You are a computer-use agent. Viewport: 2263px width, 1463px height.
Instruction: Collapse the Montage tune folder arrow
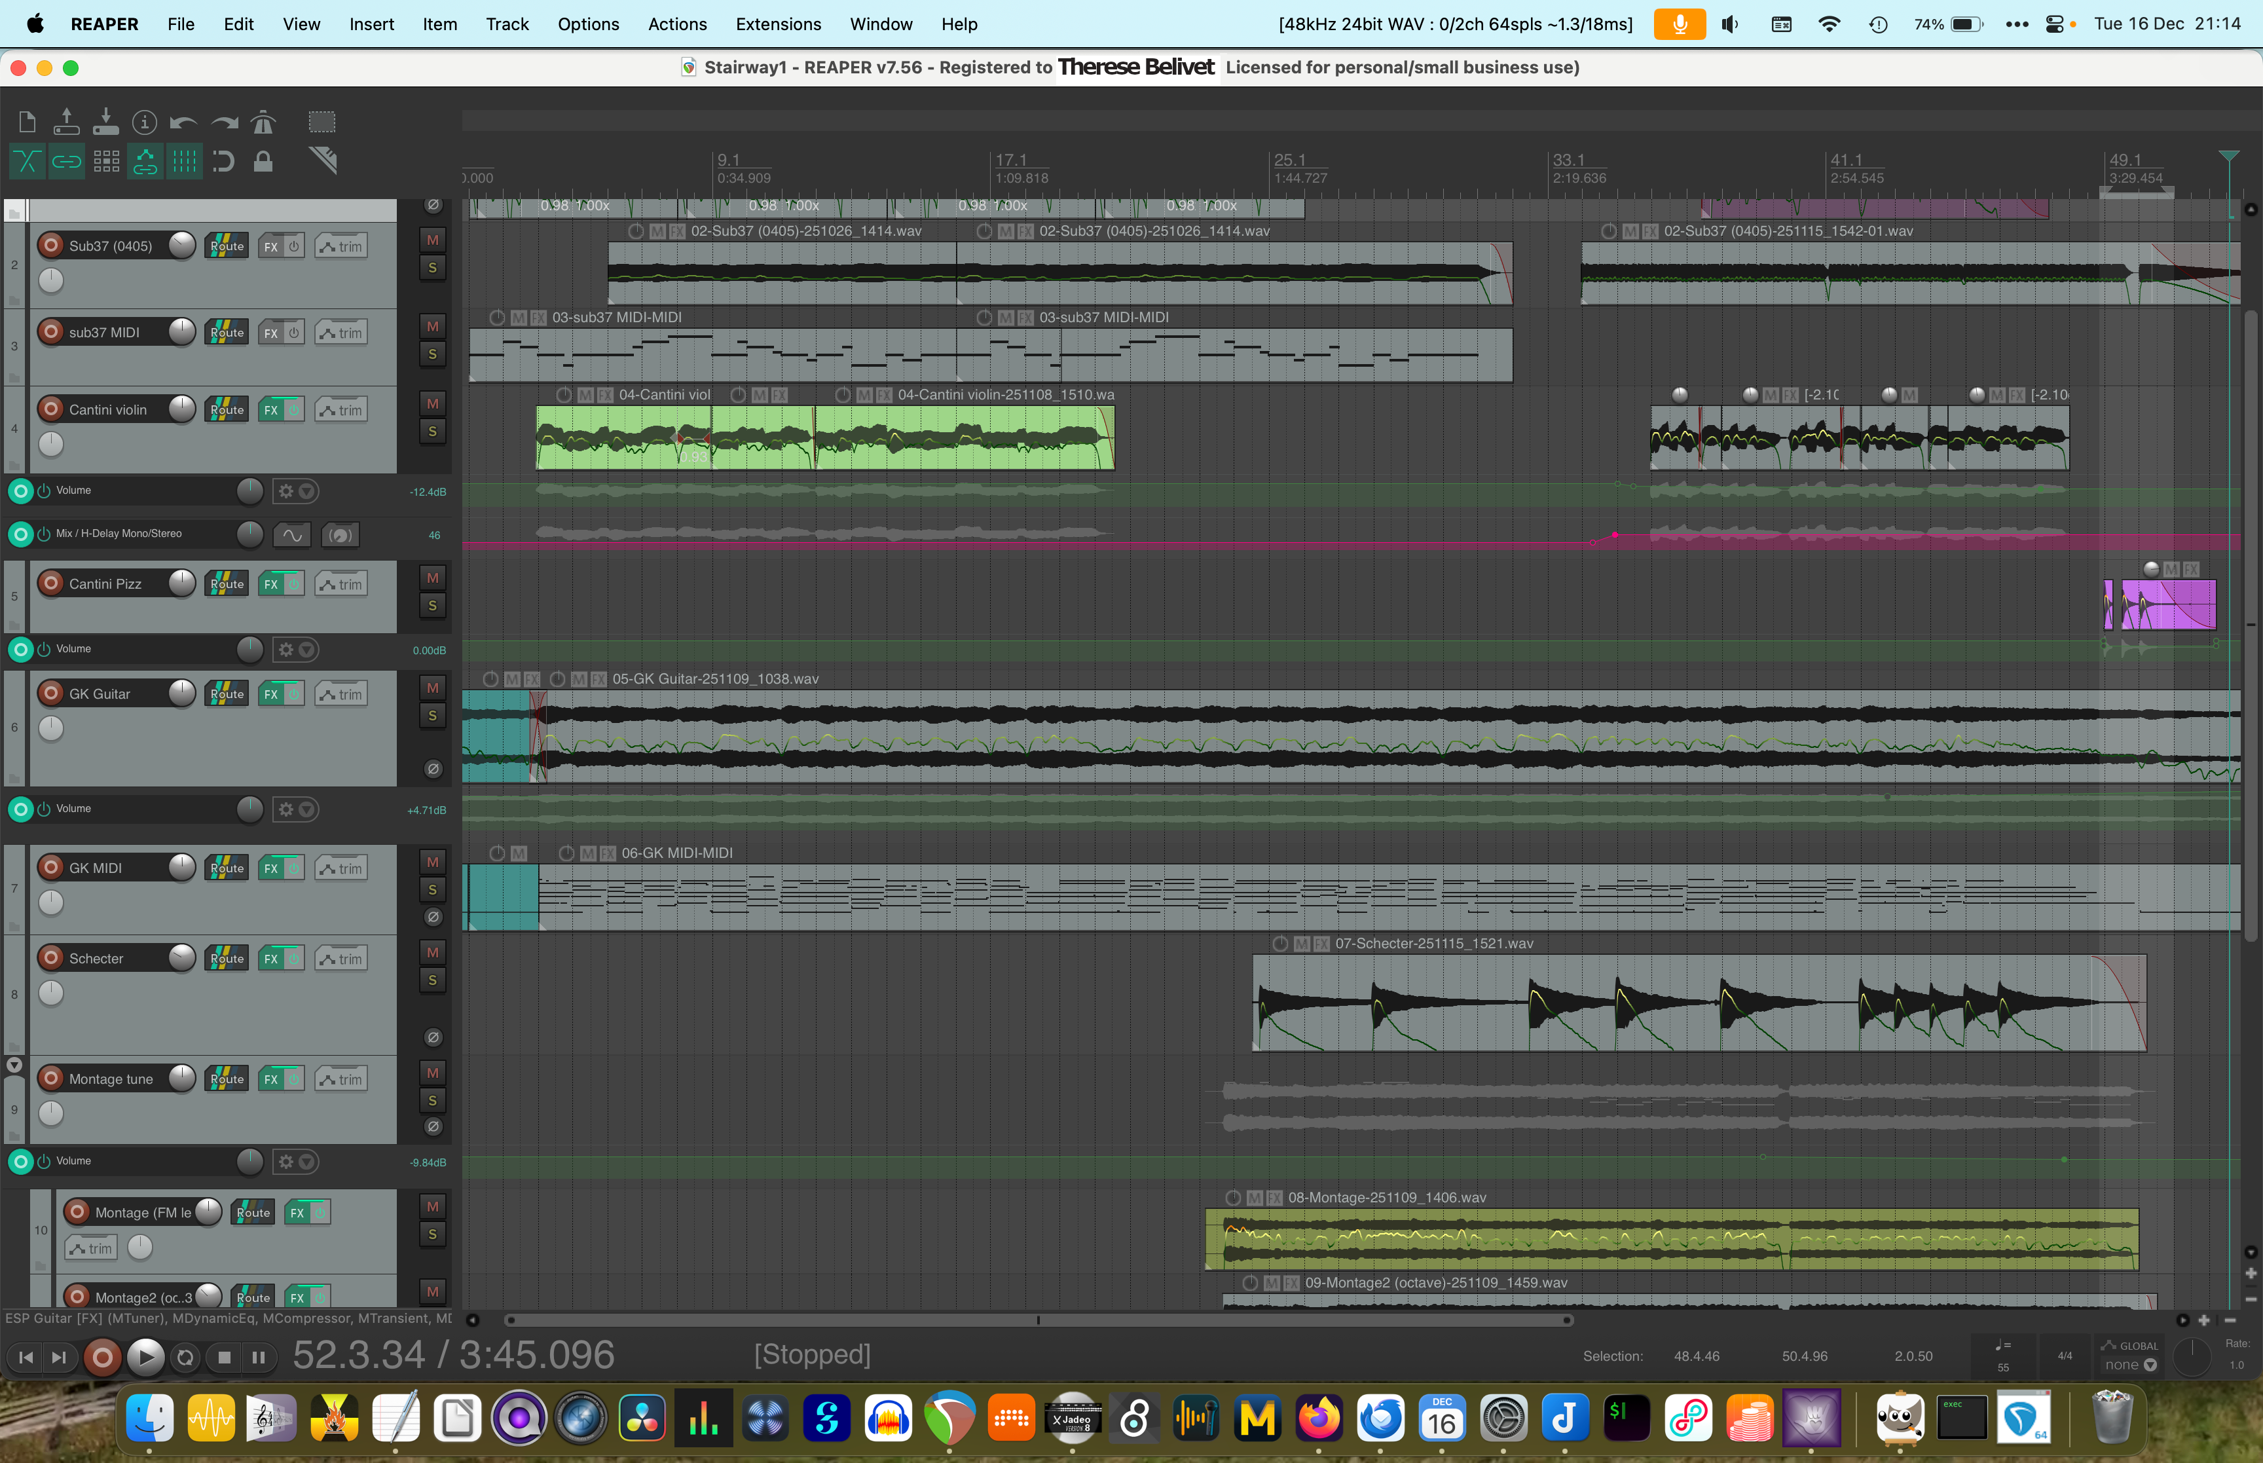coord(14,1065)
